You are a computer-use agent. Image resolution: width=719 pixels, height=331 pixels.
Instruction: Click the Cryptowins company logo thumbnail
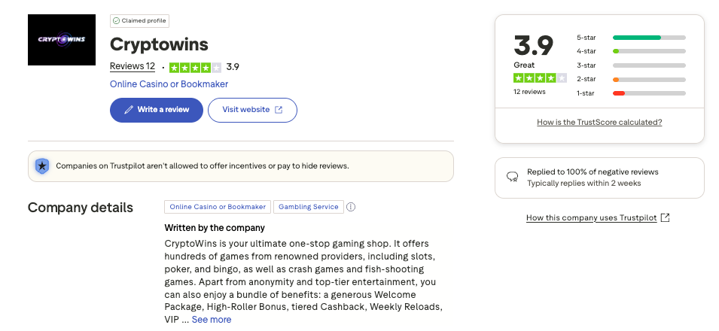pyautogui.click(x=61, y=40)
